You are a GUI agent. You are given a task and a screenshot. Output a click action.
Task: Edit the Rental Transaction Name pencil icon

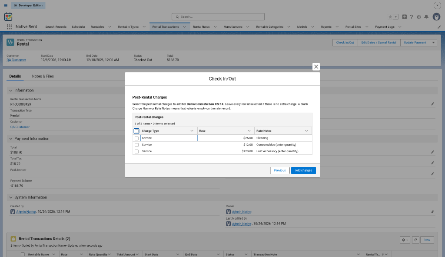(432, 104)
